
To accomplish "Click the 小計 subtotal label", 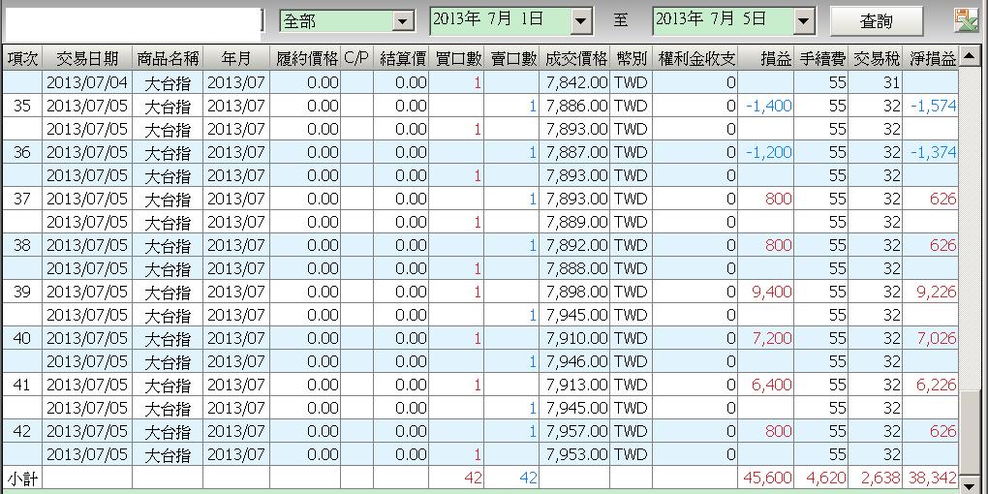I will pyautogui.click(x=22, y=479).
